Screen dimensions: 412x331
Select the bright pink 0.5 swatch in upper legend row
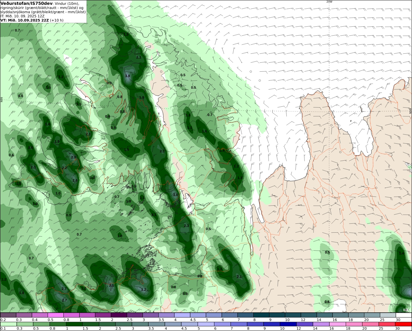pyautogui.click(x=55, y=315)
